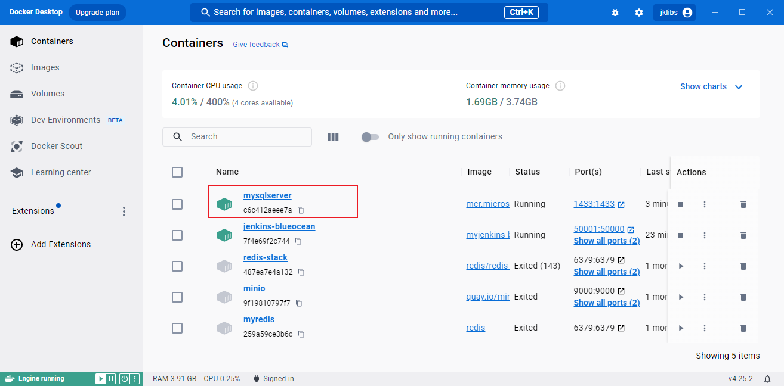Open the jklibs account menu

[x=674, y=13]
